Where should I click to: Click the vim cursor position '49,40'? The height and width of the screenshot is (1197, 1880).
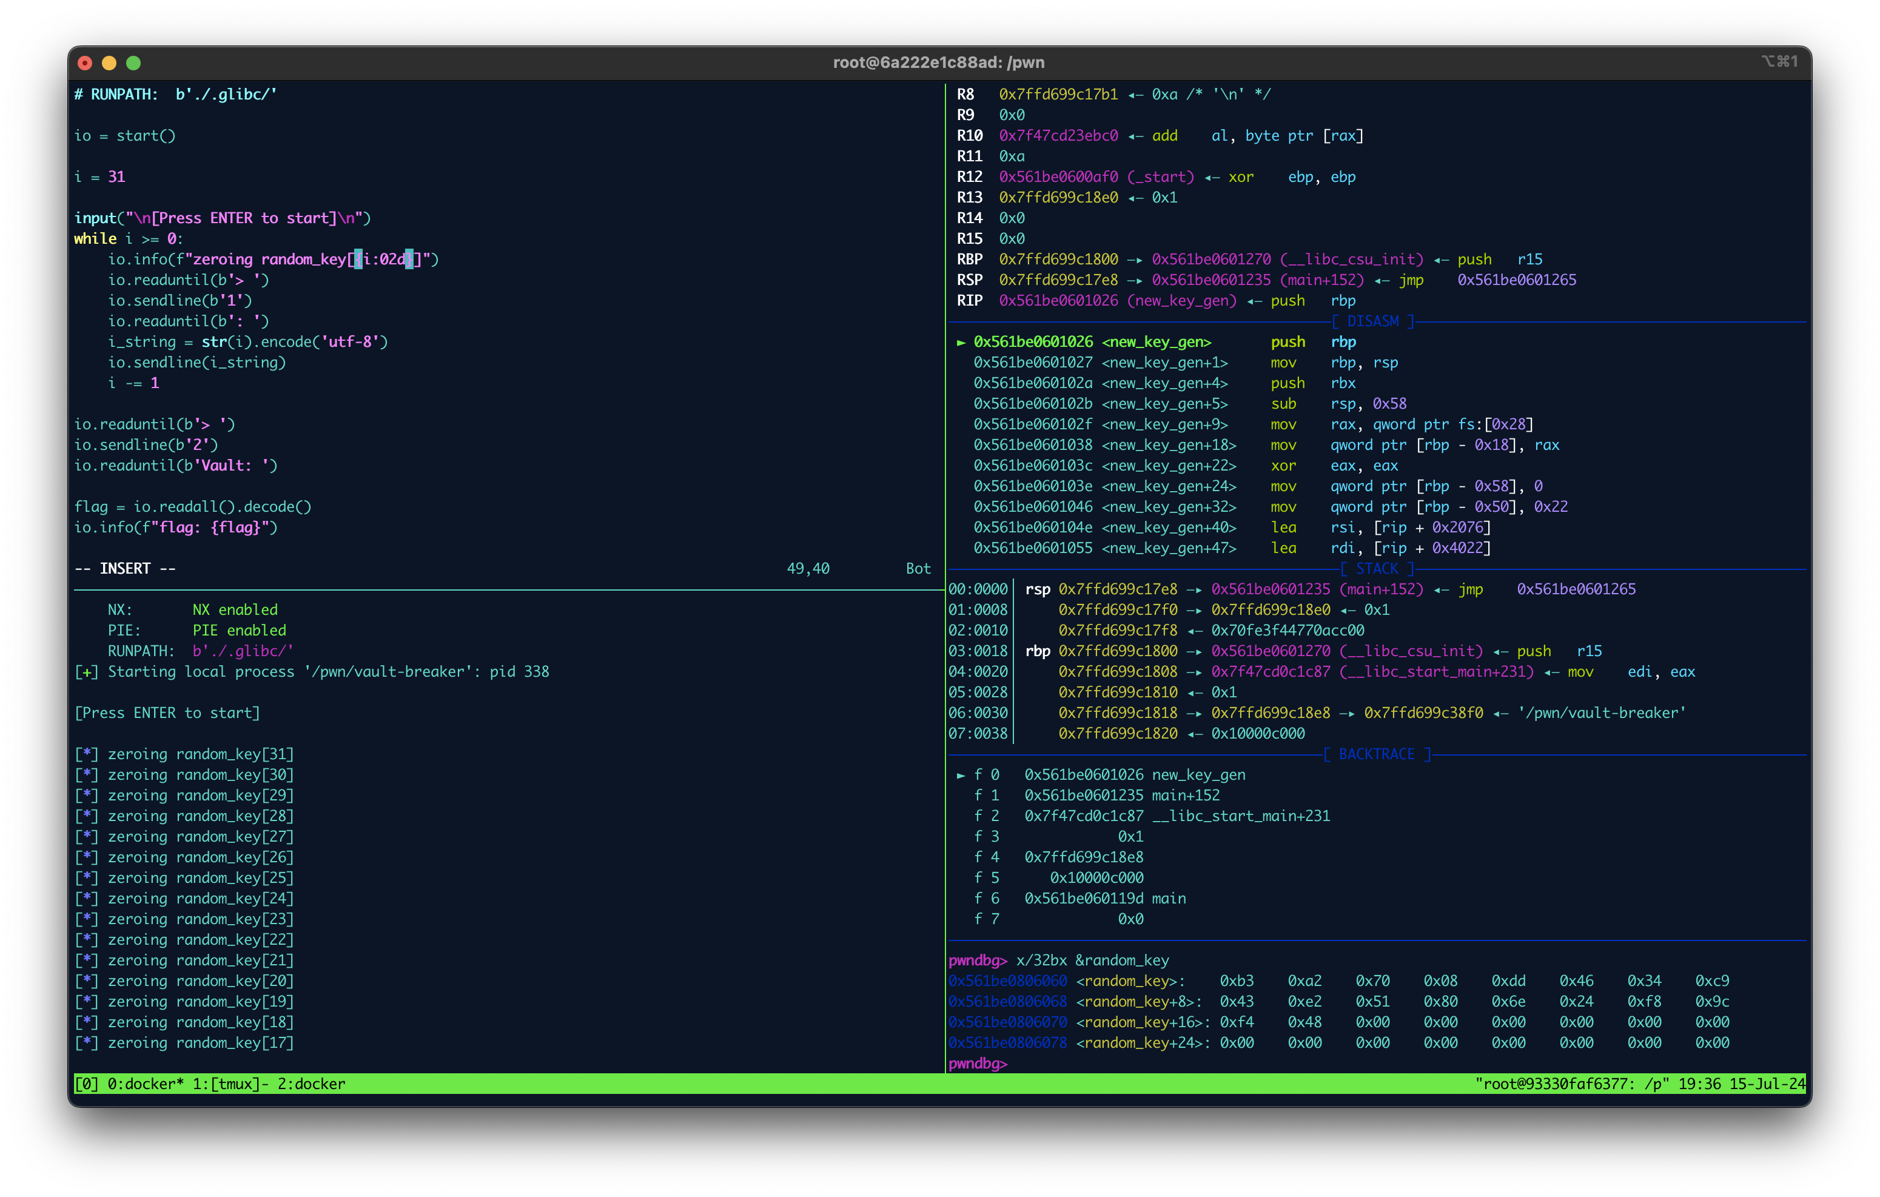point(808,568)
